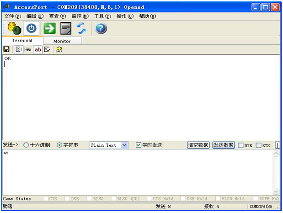This screenshot has width=283, height=213.
Task: Switch terminal display to Hex mode
Action: click(x=27, y=49)
